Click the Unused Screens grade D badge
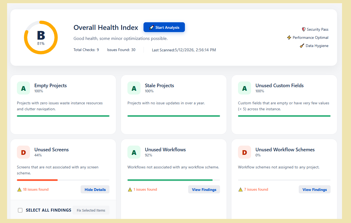 tap(23, 152)
